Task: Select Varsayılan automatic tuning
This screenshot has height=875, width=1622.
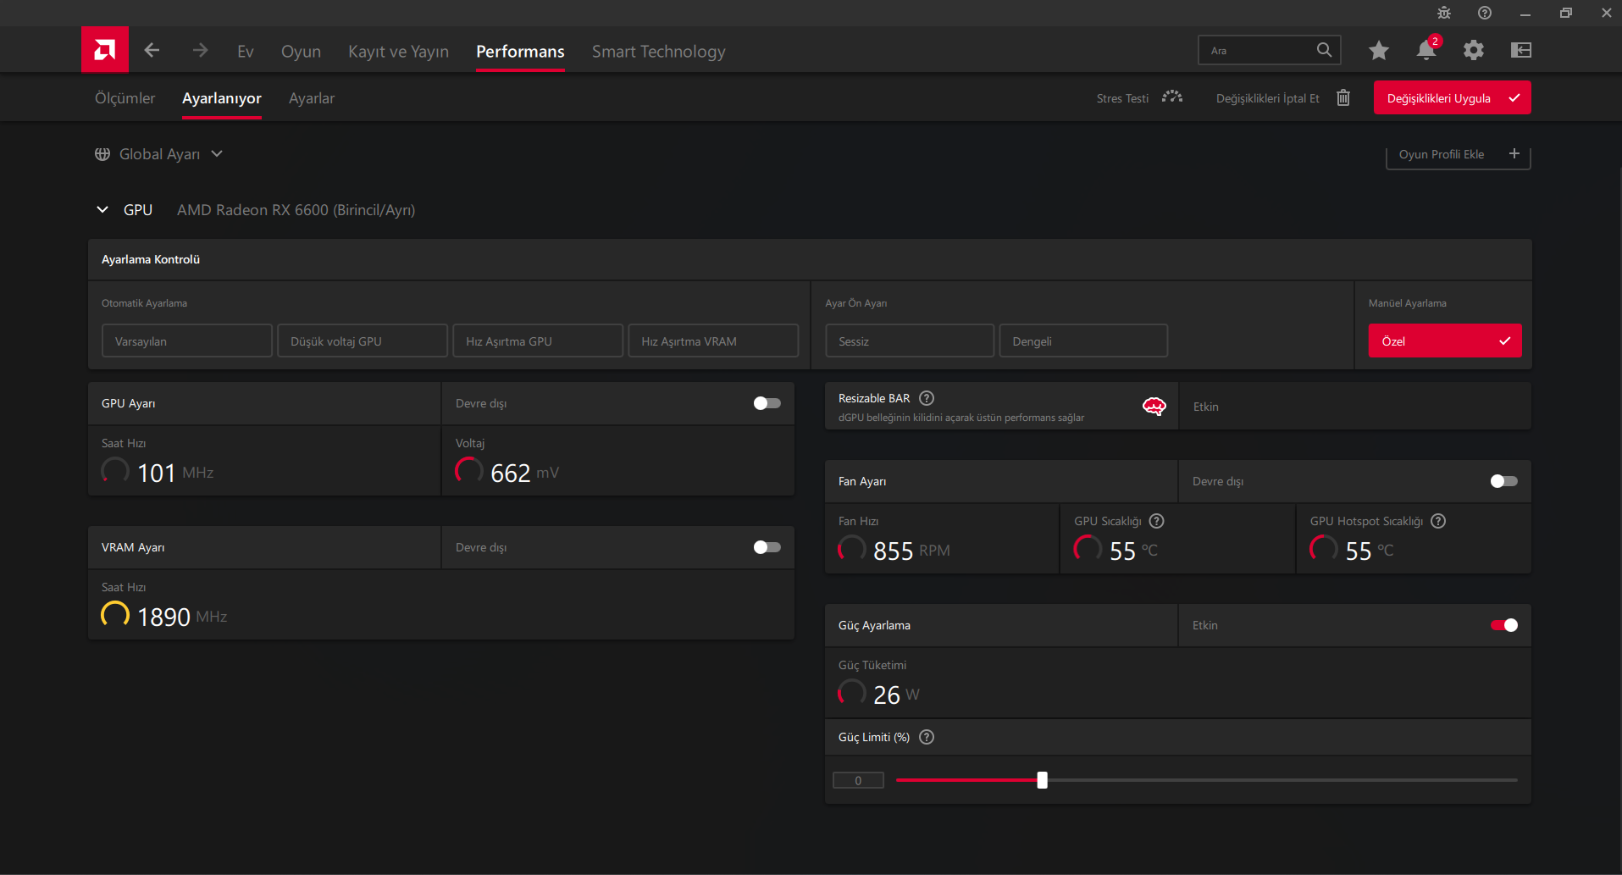Action: click(187, 341)
